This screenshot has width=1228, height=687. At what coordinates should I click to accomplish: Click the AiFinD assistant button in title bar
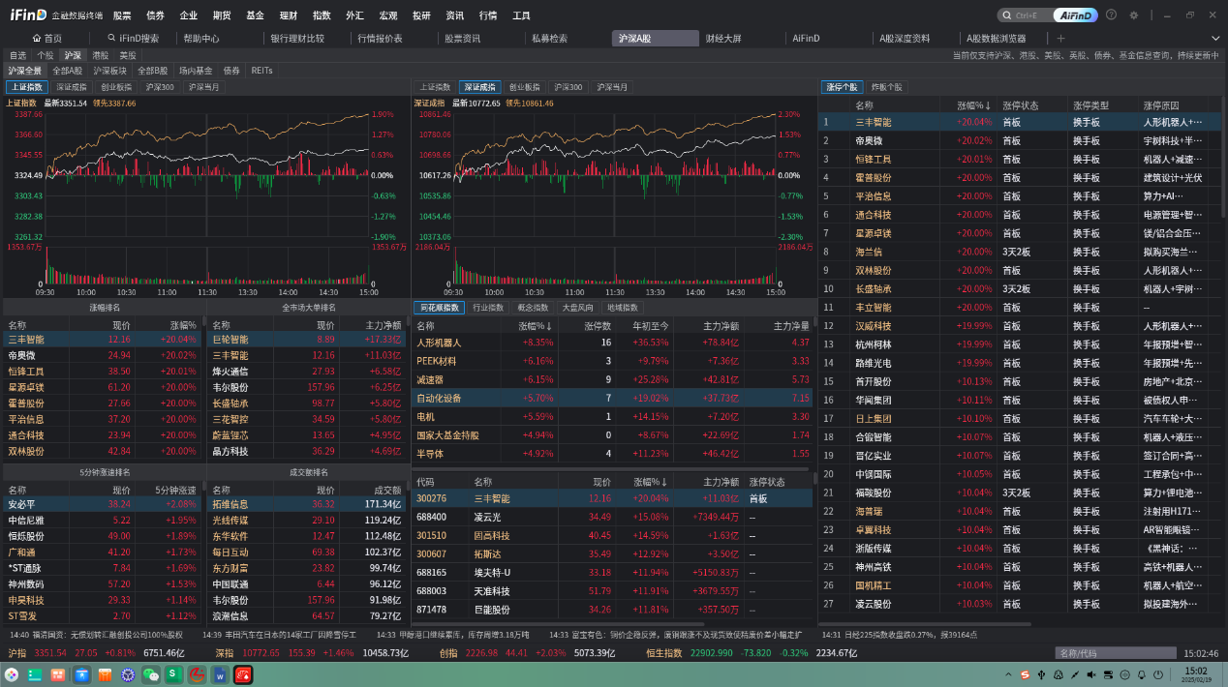(1076, 15)
